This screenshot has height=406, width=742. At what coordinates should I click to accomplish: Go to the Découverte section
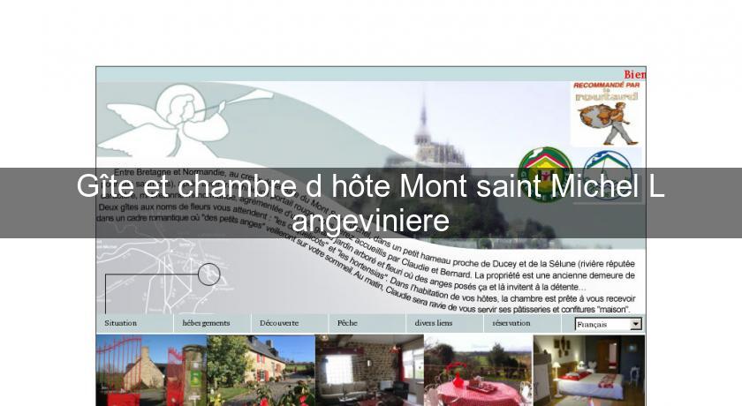(x=279, y=323)
